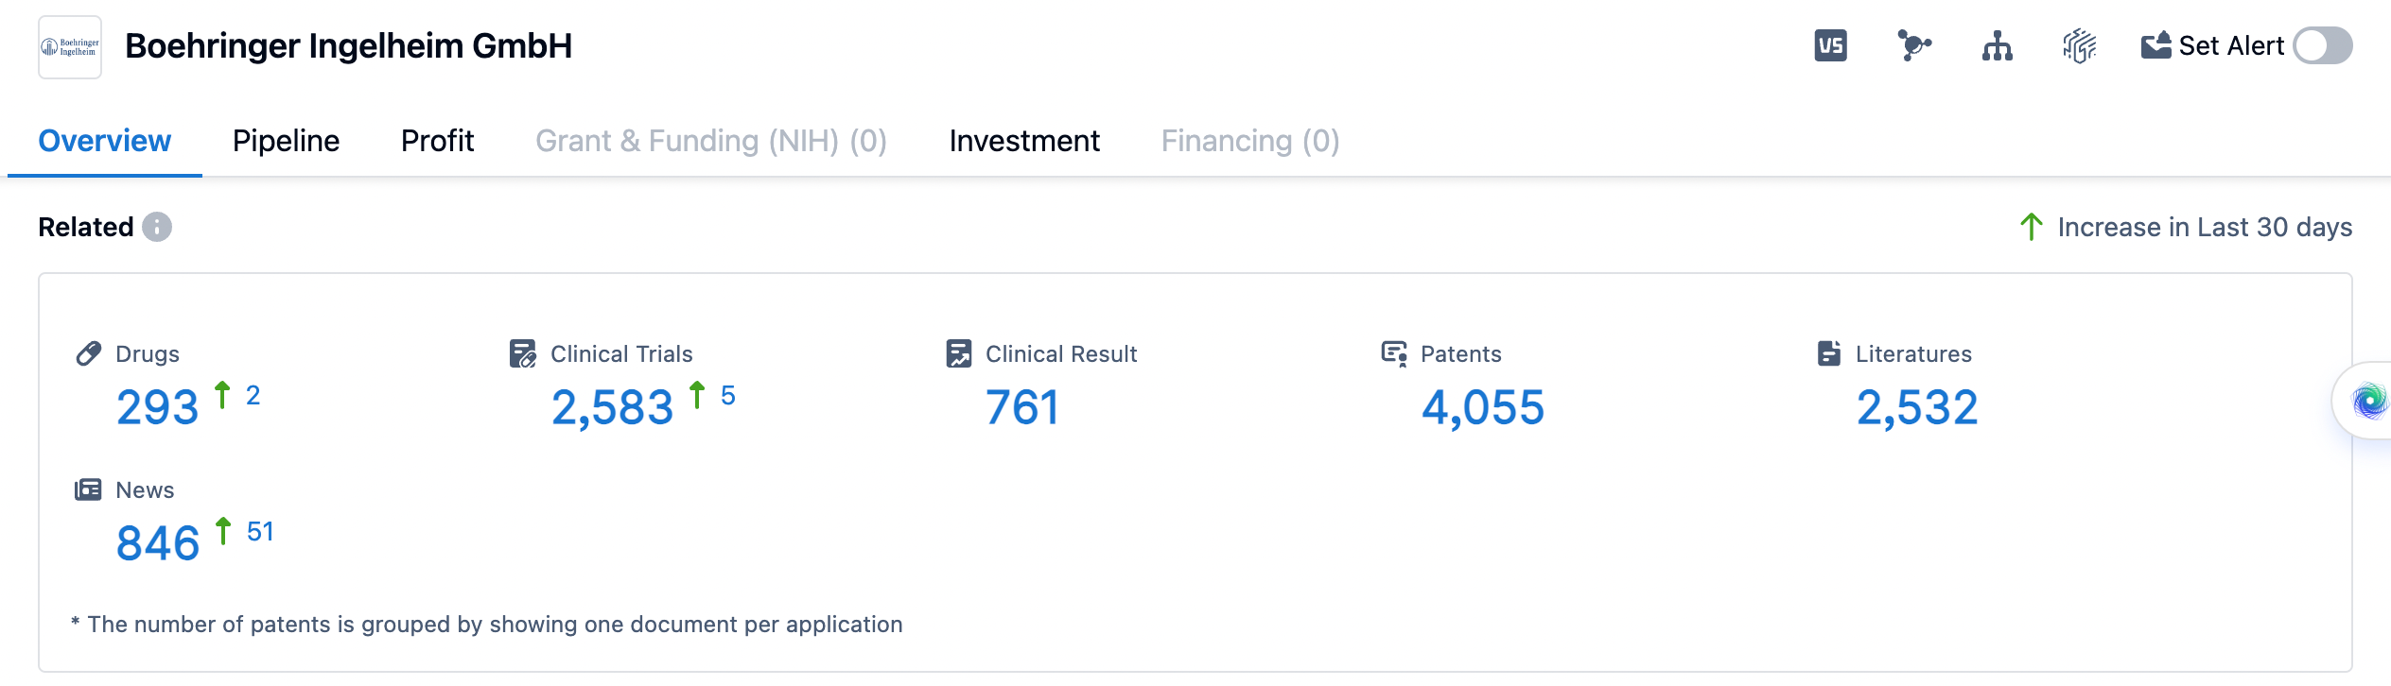Switch to the Pipeline tab
Screen dimensions: 2391x686
[x=286, y=141]
